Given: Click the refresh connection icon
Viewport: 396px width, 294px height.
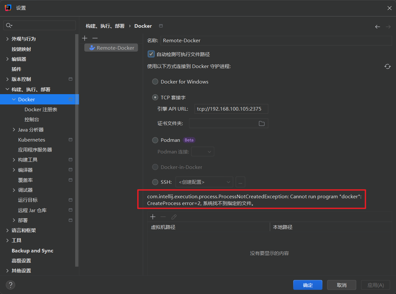Looking at the screenshot, I should coord(387,66).
